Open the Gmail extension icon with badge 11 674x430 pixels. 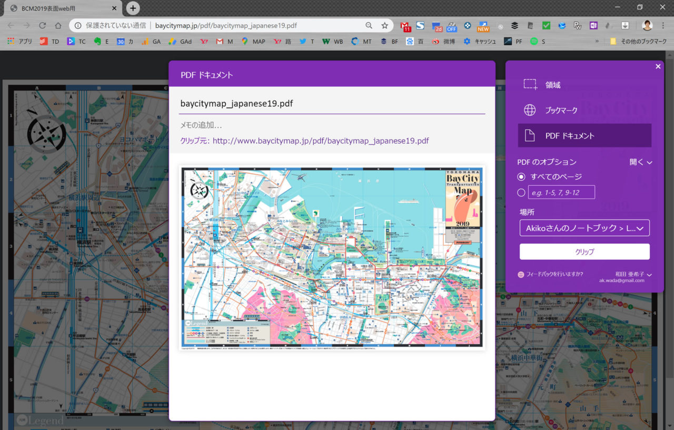pos(405,26)
